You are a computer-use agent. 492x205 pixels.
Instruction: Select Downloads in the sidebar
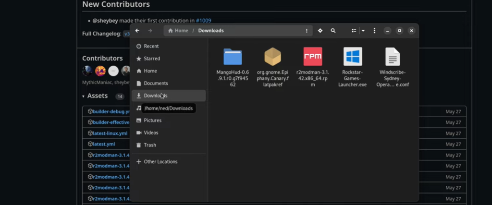(169, 96)
